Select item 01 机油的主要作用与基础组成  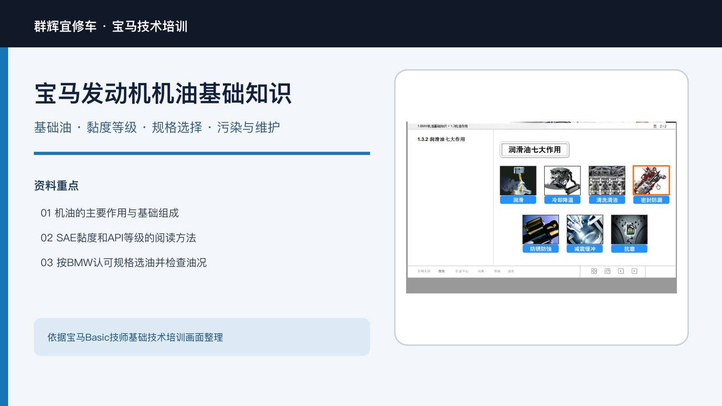pos(110,213)
